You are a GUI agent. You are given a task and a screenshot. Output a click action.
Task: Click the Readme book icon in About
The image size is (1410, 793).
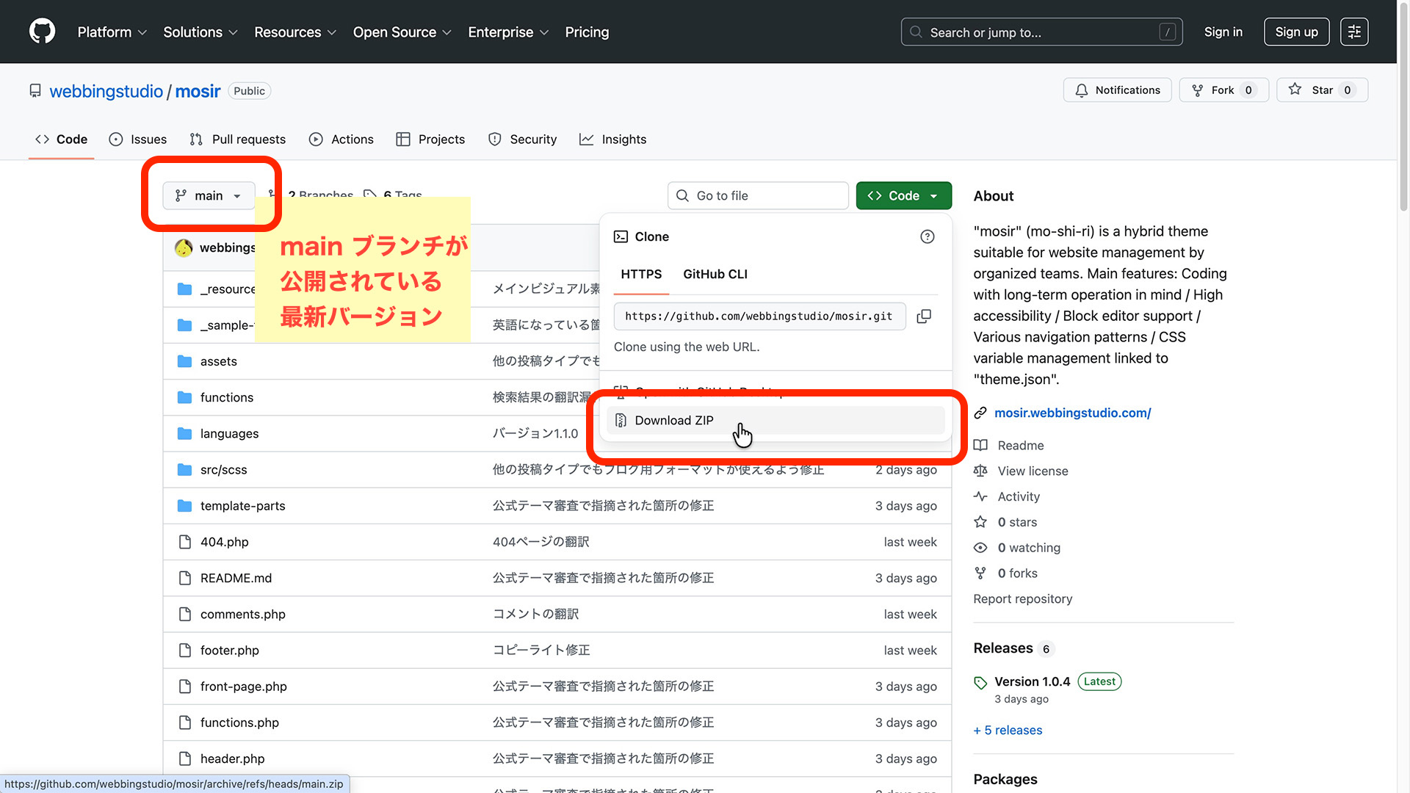coord(980,445)
